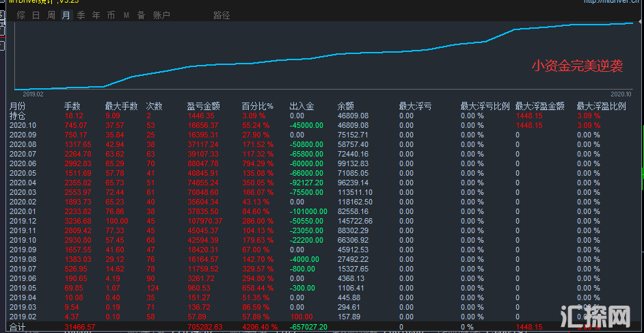This screenshot has width=644, height=333.
Task: Select the 月 monthly statistics tab
Action: [66, 15]
